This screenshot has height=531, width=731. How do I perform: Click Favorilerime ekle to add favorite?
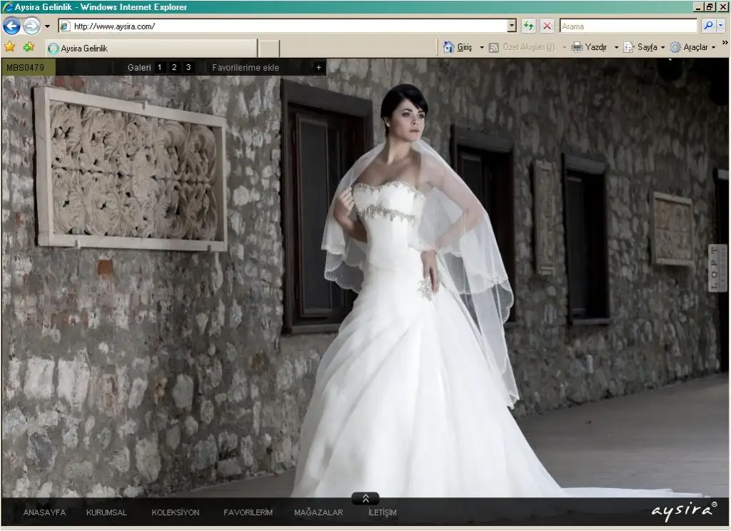point(246,68)
